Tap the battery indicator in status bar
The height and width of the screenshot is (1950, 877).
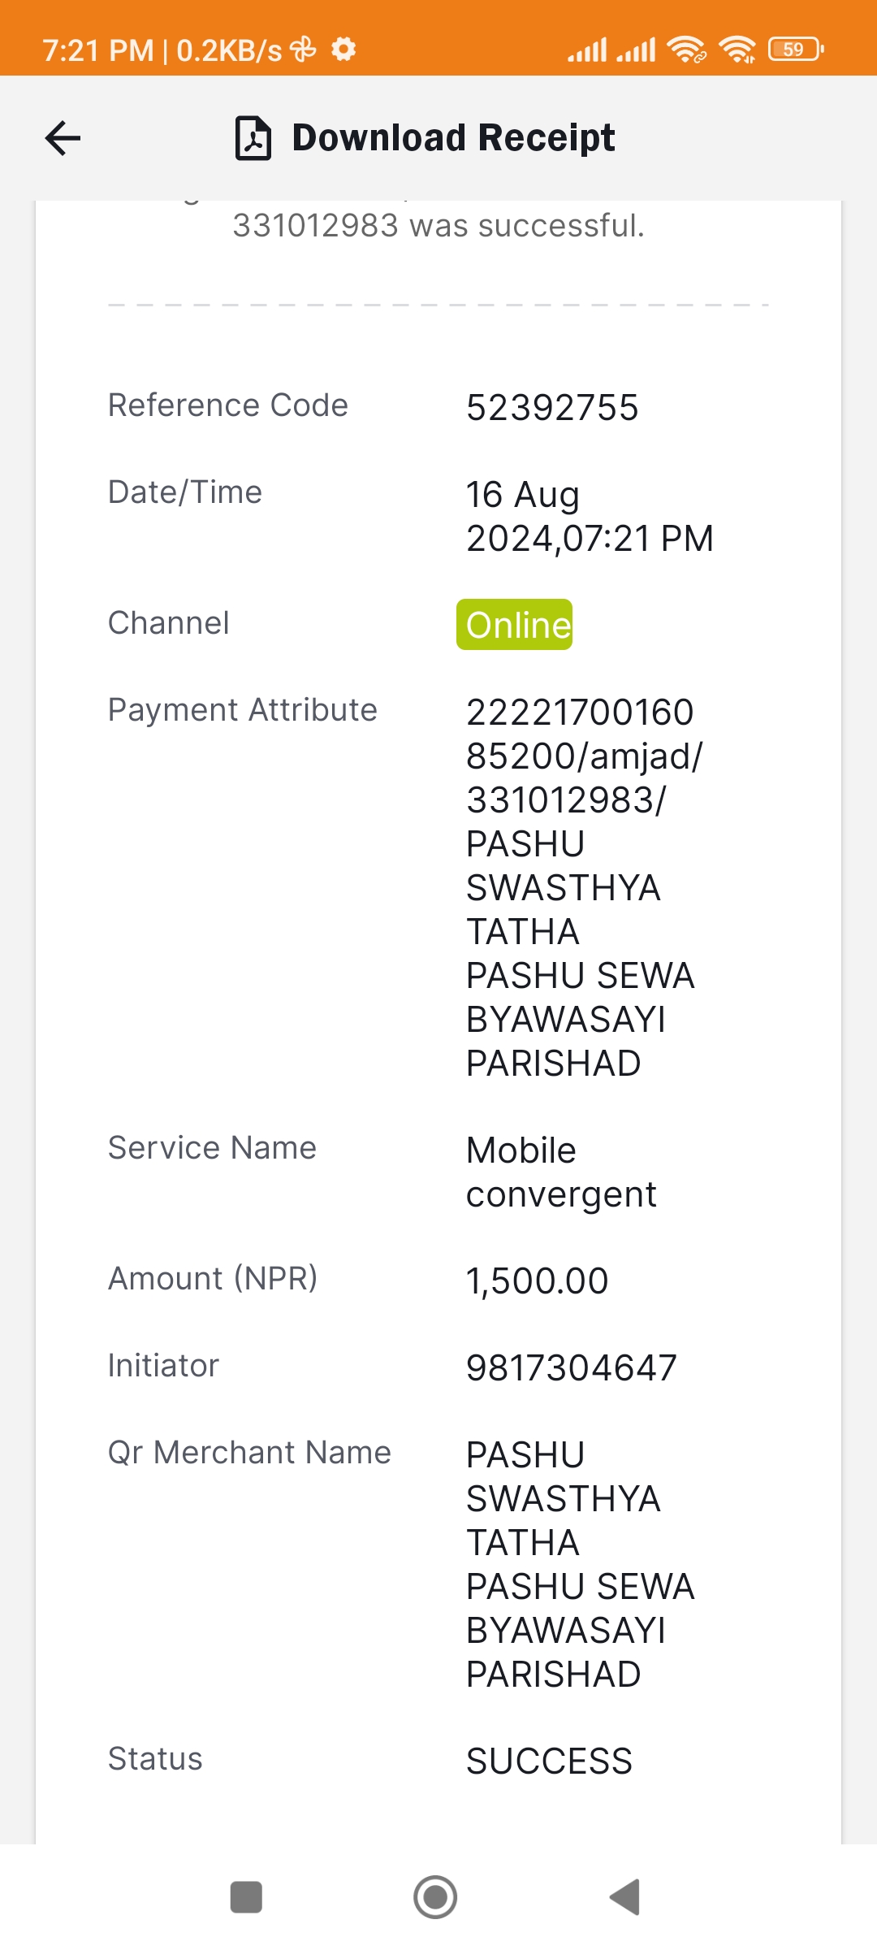797,50
